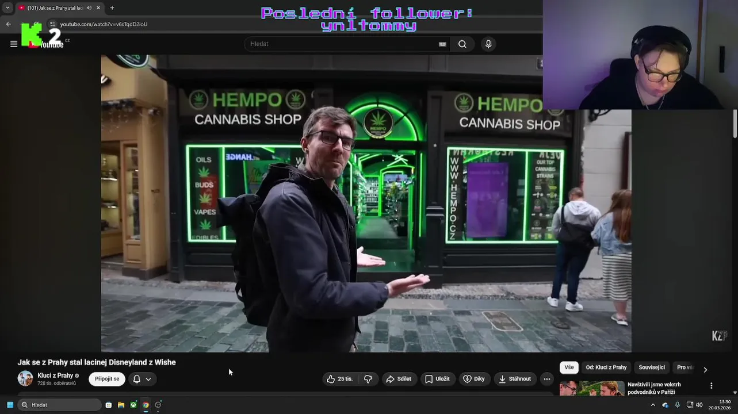Dislike the video with thumbs down
The image size is (738, 414).
[x=368, y=379]
